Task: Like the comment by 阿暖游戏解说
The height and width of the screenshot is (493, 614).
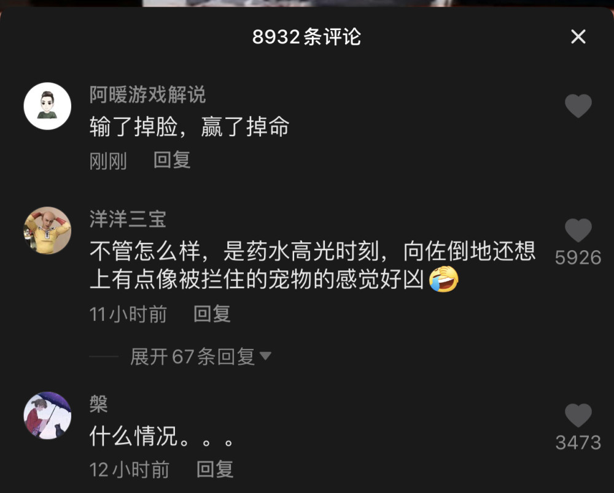Action: [x=578, y=106]
